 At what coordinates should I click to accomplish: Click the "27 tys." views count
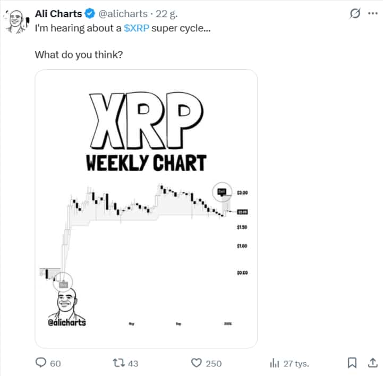pos(296,363)
